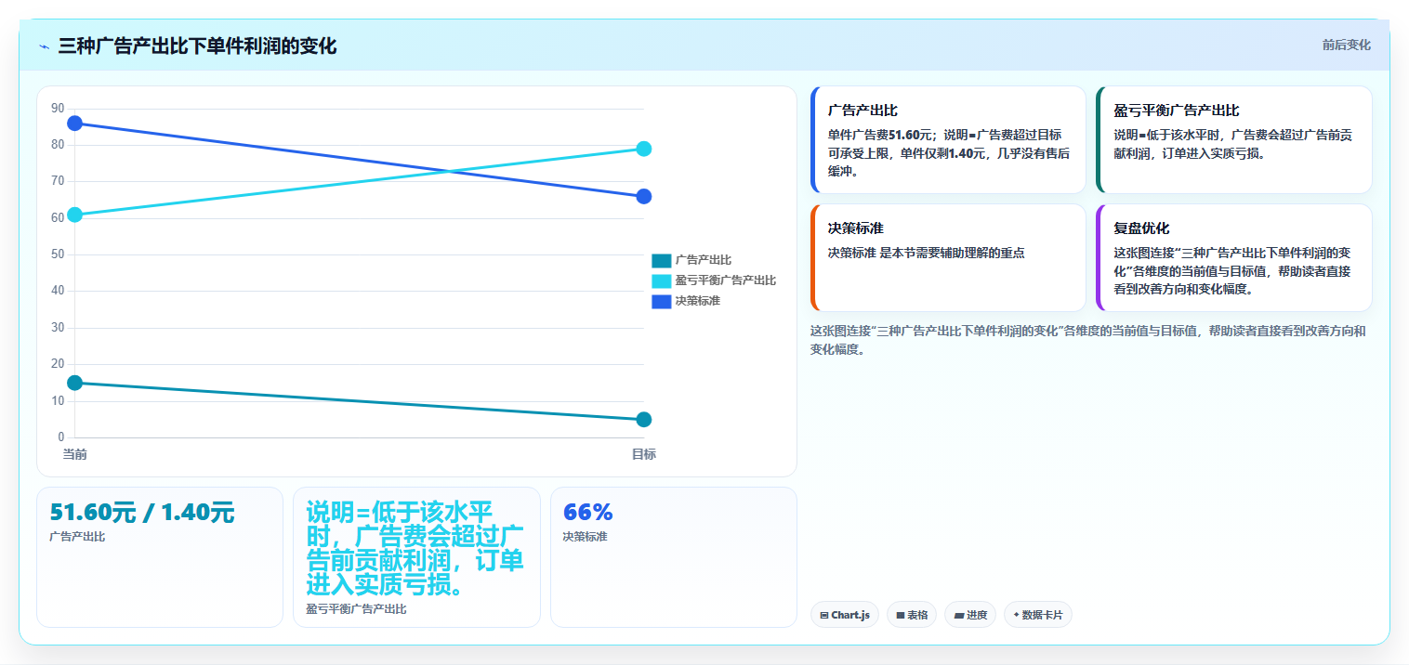Click 盈亏平衡广告产出比 data point at 目标
1409x665 pixels.
[x=644, y=149]
